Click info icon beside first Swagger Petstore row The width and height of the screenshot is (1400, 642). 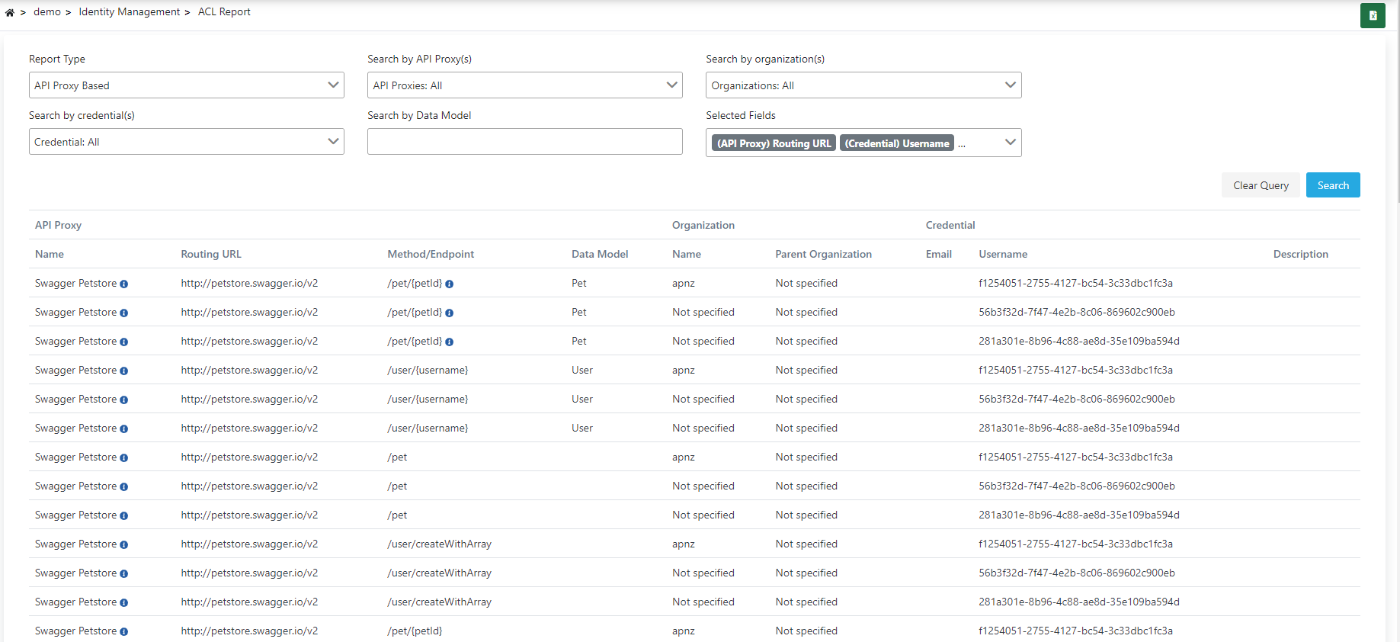pos(123,284)
